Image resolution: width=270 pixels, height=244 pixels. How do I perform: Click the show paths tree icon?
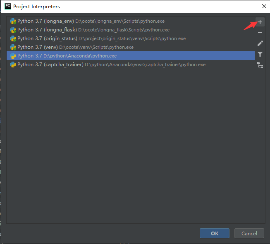coord(260,65)
